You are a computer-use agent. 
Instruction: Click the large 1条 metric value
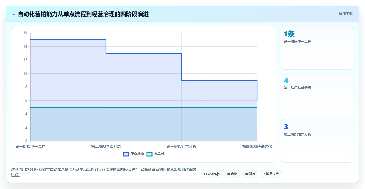pos(289,34)
